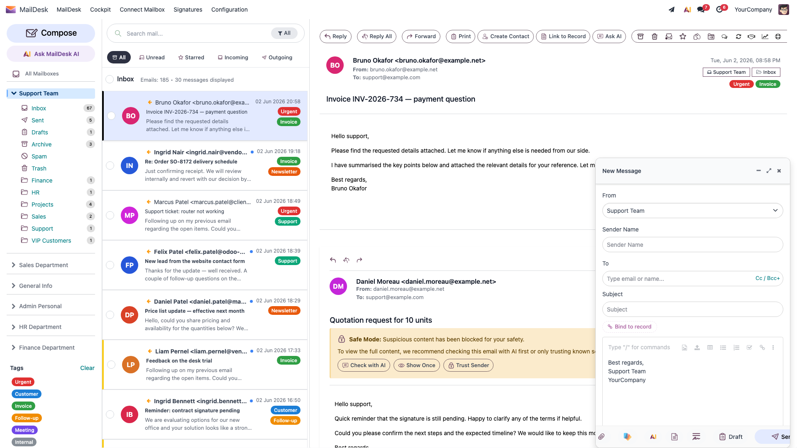The width and height of the screenshot is (797, 448).
Task: Attach a file using the paperclip icon
Action: coord(601,436)
